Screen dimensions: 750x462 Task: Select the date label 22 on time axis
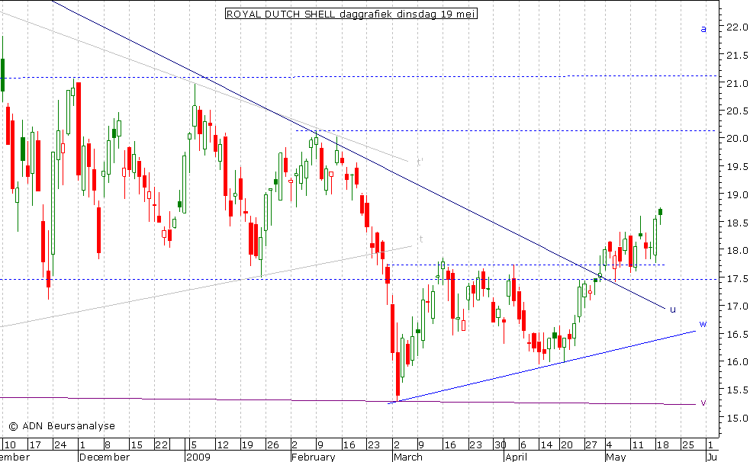pyautogui.click(x=162, y=444)
